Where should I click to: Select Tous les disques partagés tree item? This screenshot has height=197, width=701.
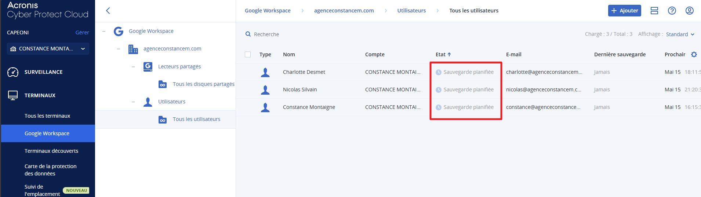(x=203, y=84)
